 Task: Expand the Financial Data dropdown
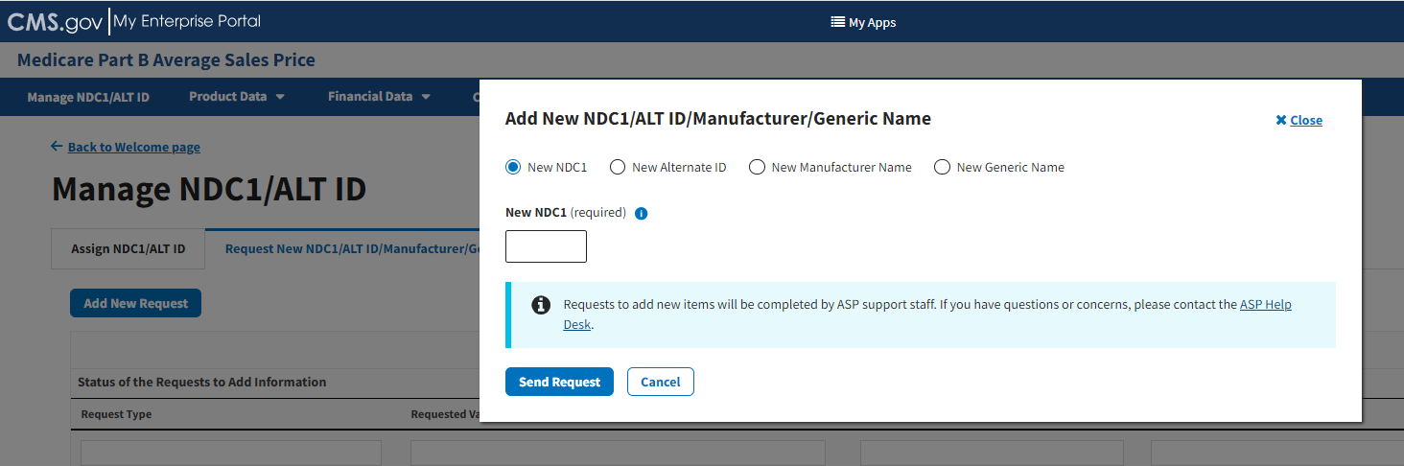(379, 97)
